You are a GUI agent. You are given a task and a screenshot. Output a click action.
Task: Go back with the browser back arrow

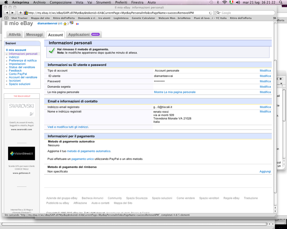click(7, 13)
